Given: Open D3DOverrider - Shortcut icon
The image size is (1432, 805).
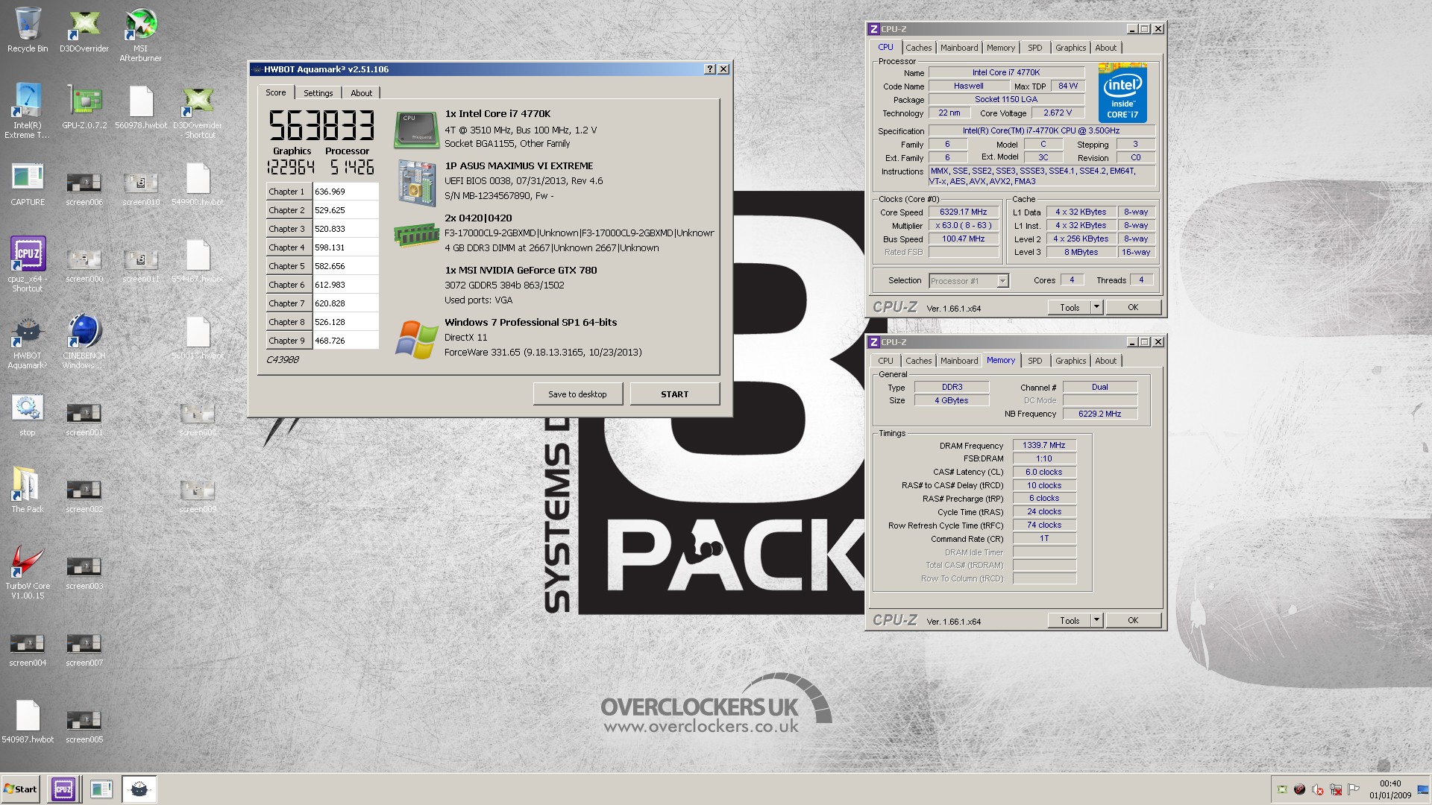Looking at the screenshot, I should coord(198,110).
